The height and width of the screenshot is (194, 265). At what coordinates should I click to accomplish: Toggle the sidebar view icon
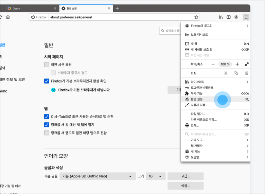229,17
